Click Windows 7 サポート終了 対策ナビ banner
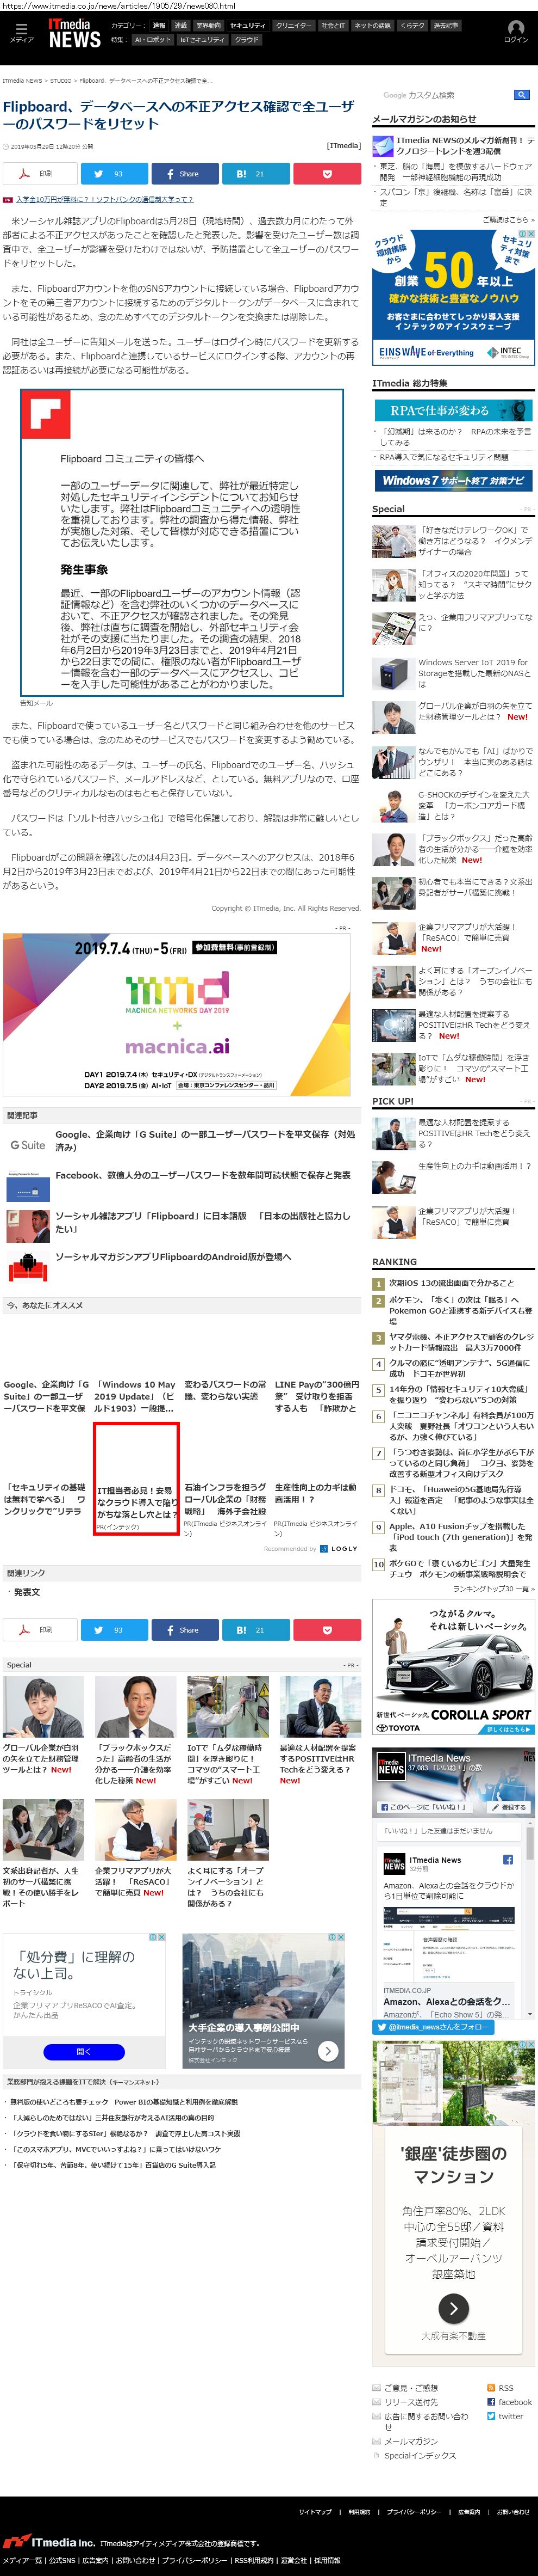 [453, 480]
